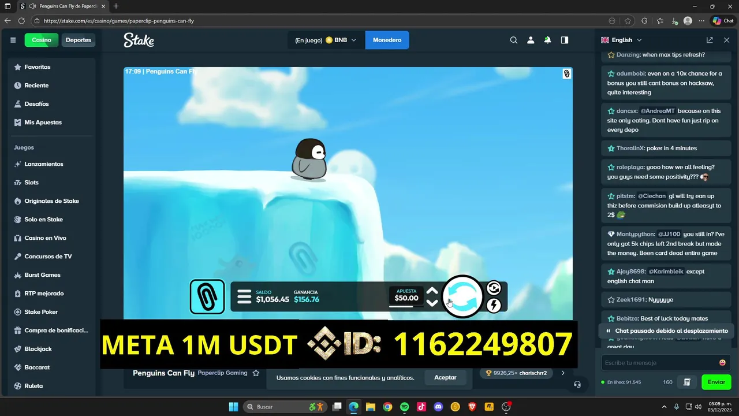This screenshot has width=739, height=416.
Task: Send chat message with Enviar
Action: [716, 382]
